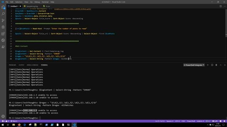Viewport: 227px width, 127px height.
Task: Change language mode from PowerShell
Action: (191, 121)
